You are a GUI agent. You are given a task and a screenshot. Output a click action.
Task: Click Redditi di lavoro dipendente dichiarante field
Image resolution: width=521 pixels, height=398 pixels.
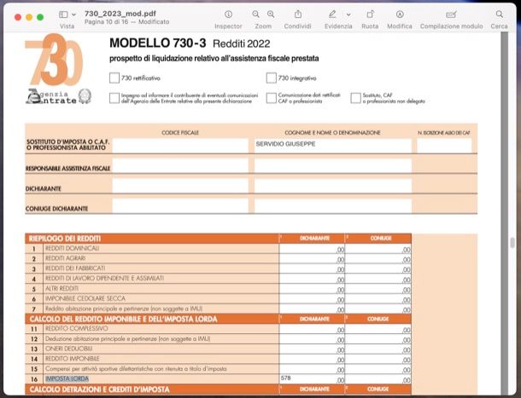click(x=312, y=279)
